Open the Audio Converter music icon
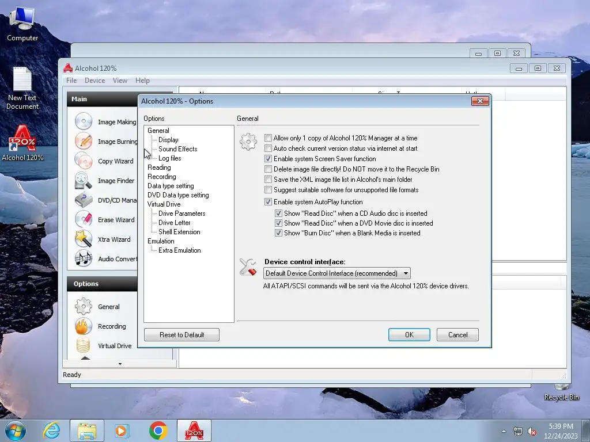The image size is (590, 442). click(83, 258)
